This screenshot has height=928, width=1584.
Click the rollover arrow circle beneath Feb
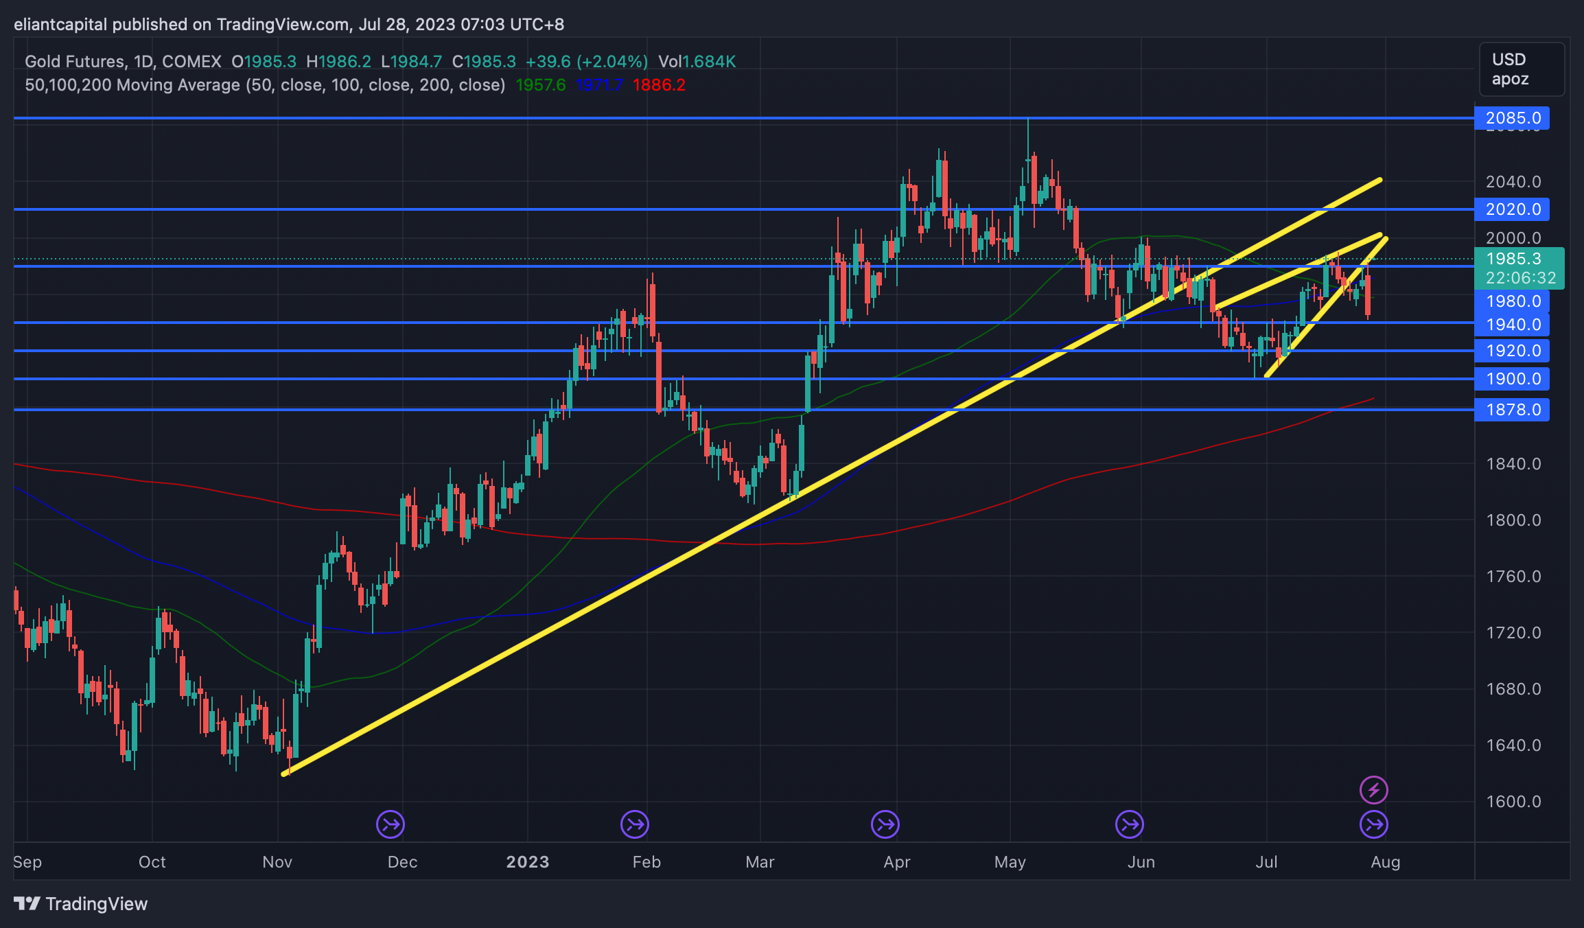[x=635, y=824]
